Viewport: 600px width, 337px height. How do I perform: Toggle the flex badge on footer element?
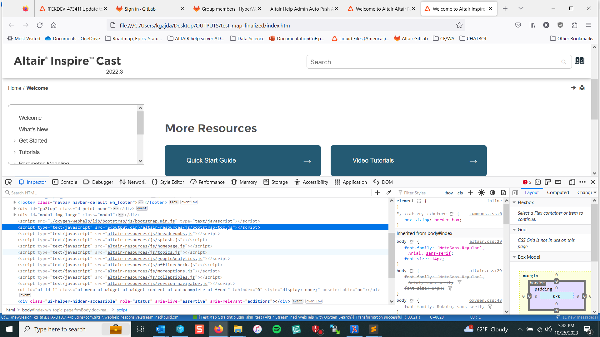click(173, 202)
